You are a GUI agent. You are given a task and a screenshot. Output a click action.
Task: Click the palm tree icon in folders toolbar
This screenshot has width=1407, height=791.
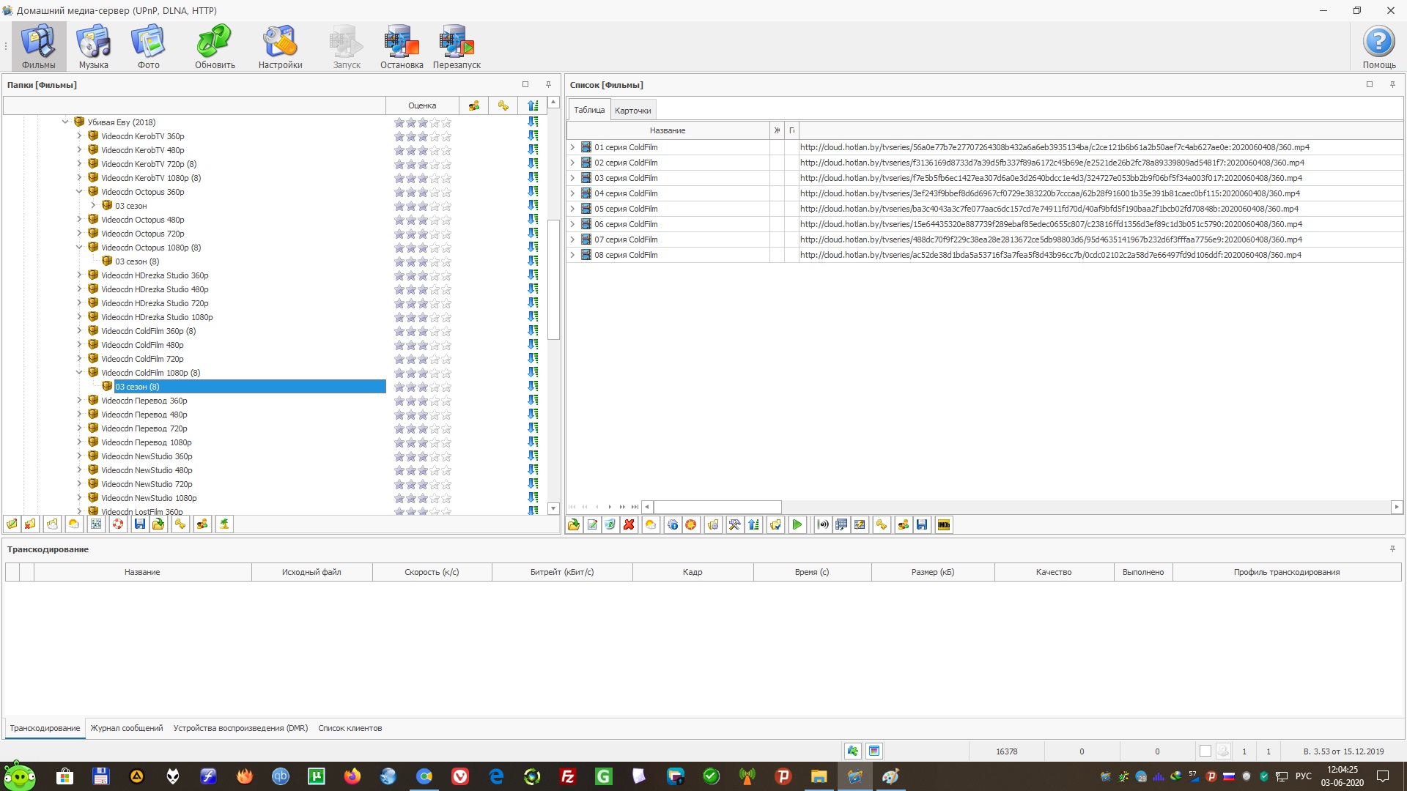pyautogui.click(x=224, y=524)
